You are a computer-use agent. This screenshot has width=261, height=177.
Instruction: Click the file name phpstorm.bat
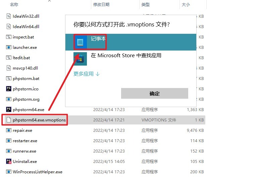pos(26,79)
